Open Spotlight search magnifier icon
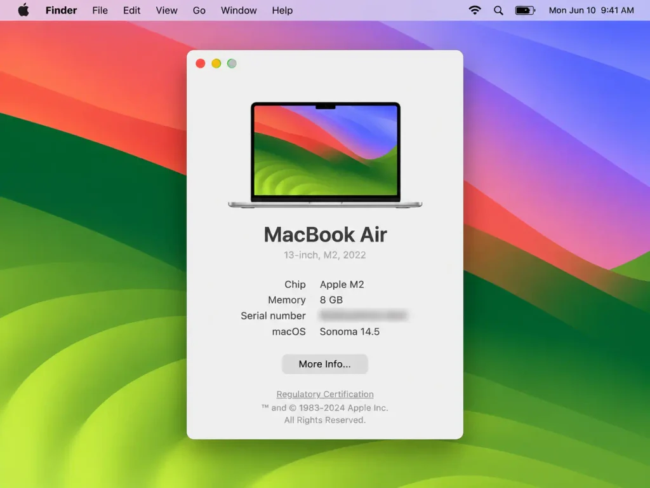Image resolution: width=650 pixels, height=488 pixels. coord(498,10)
